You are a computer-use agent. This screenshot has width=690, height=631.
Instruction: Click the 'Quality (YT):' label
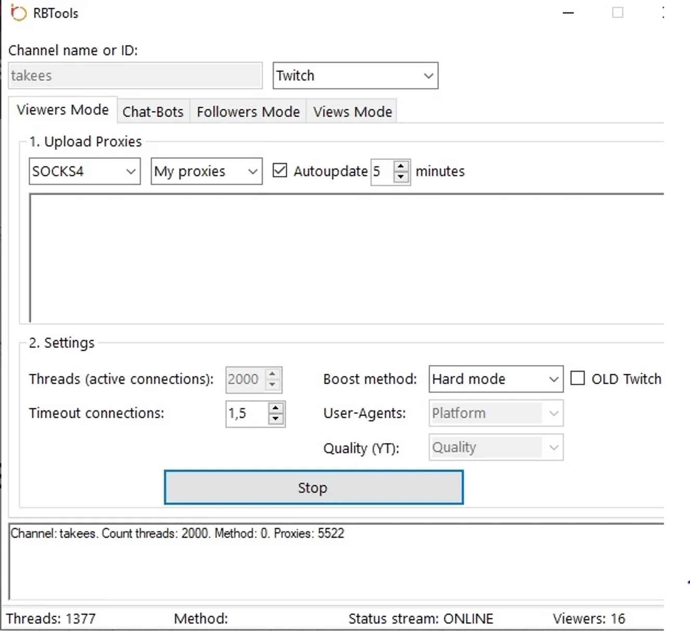click(361, 448)
